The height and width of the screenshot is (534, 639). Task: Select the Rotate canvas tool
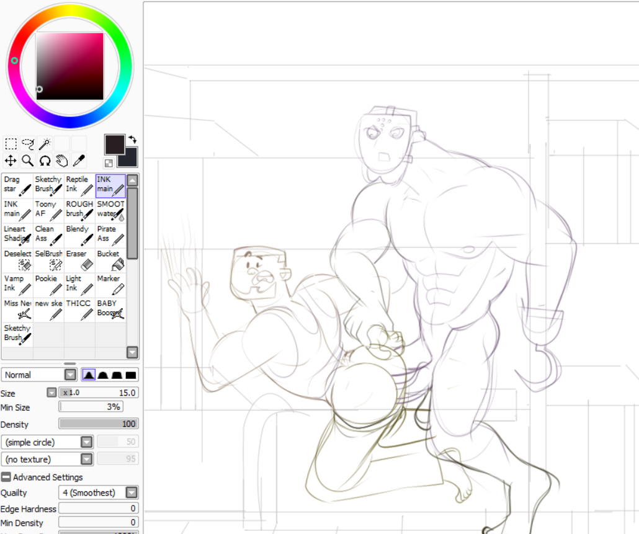click(x=45, y=161)
